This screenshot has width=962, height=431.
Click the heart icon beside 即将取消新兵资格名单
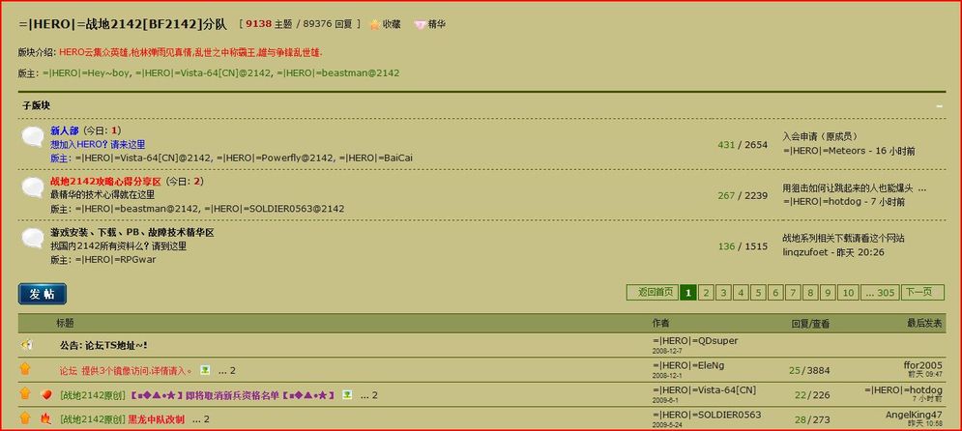click(x=46, y=395)
